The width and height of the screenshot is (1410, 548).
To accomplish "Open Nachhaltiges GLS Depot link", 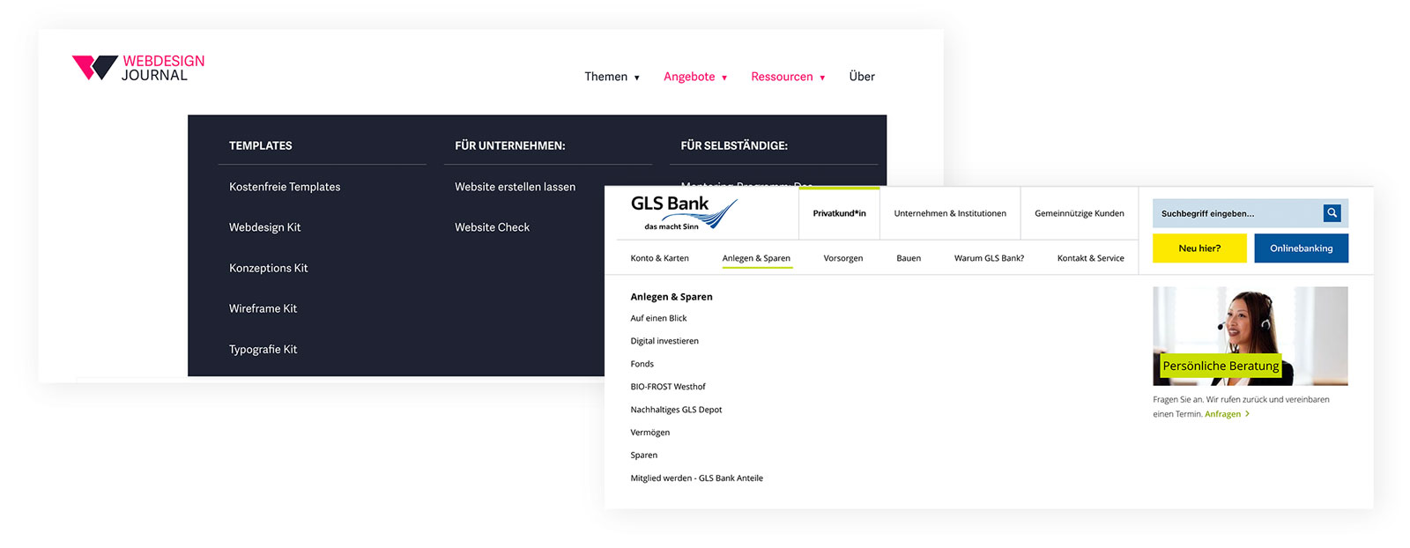I will 676,410.
